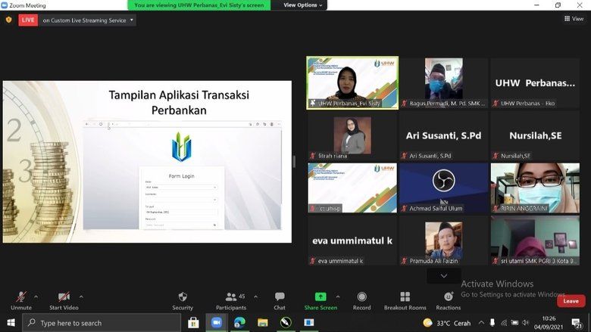
Task: Expand the Custom Live Streaming Service dropdown
Action: pyautogui.click(x=132, y=20)
